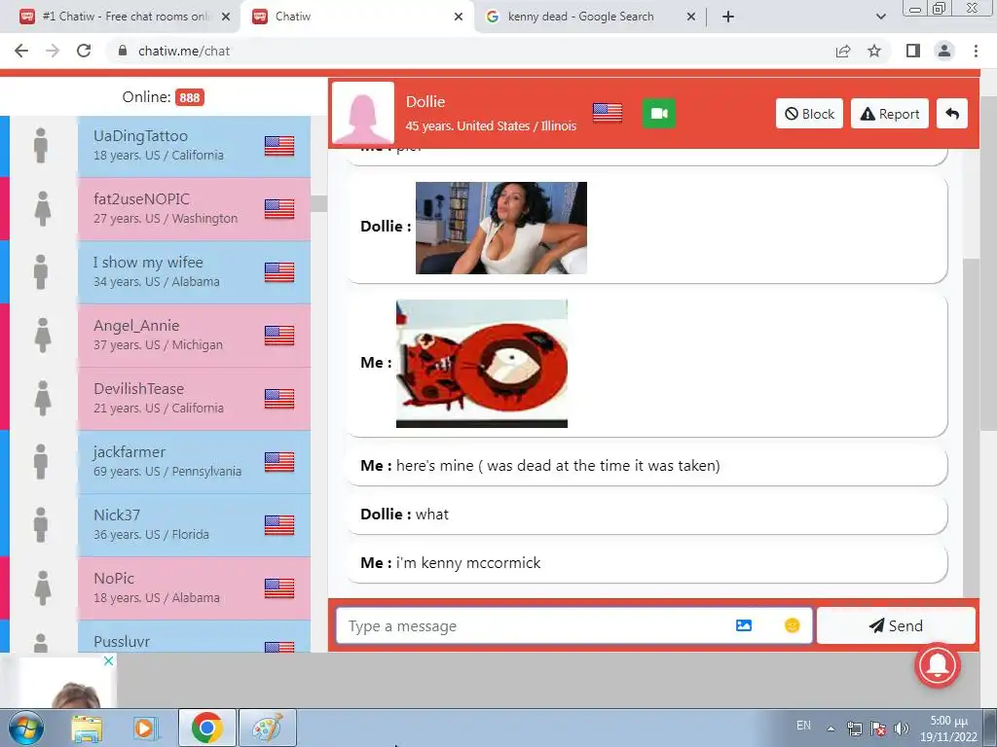
Task: Click the US flag in chat header
Action: [608, 113]
